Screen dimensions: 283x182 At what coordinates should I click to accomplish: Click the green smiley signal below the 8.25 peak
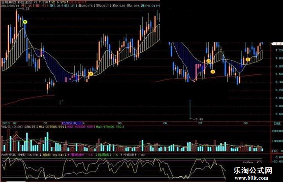tap(25, 22)
